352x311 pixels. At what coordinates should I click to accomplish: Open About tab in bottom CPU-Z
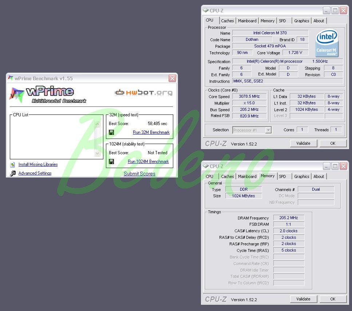pyautogui.click(x=319, y=176)
